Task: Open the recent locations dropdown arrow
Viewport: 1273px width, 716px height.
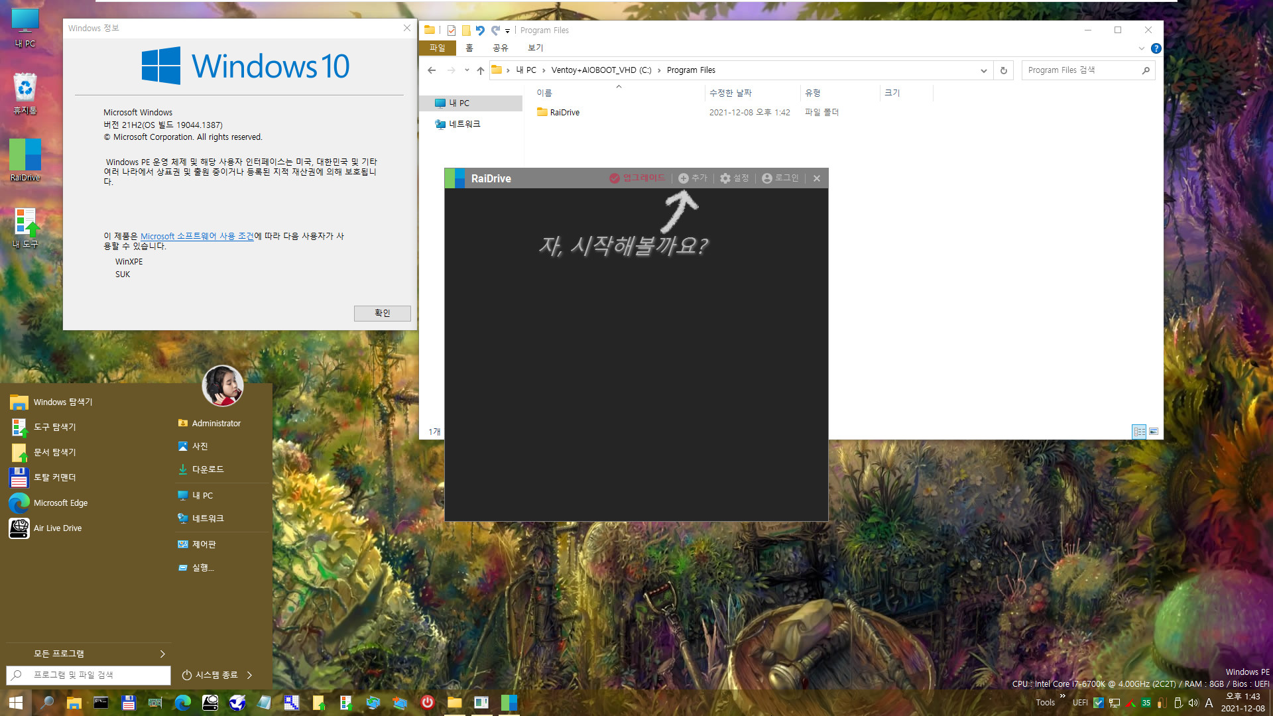Action: coord(467,70)
